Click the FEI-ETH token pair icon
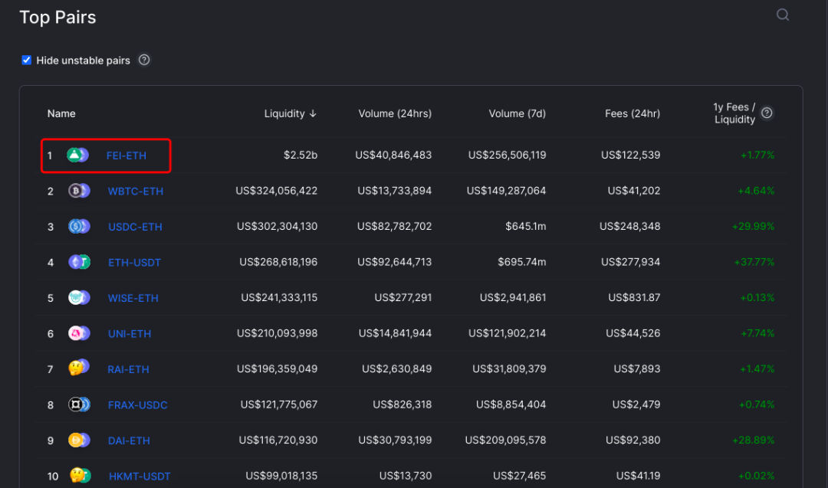This screenshot has height=488, width=828. (78, 156)
